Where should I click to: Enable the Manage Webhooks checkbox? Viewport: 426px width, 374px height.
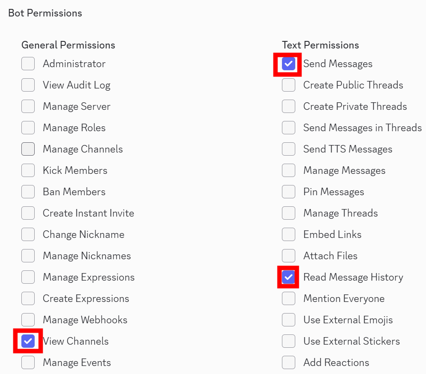[28, 320]
